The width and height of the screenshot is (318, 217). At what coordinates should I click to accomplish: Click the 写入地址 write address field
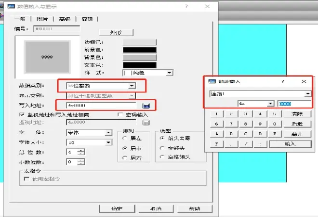tap(101, 105)
